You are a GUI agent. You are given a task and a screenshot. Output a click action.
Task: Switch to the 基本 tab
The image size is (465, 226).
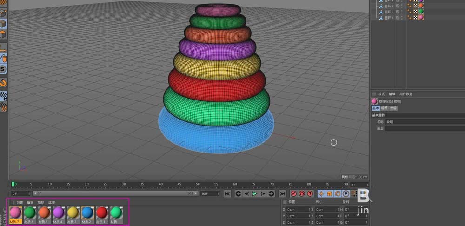(x=375, y=108)
